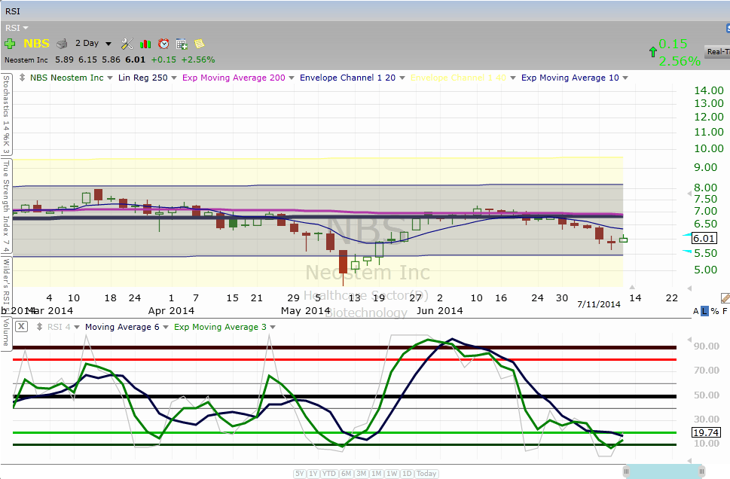Open the alarm clock alerts icon
The image size is (730, 479).
tap(163, 44)
